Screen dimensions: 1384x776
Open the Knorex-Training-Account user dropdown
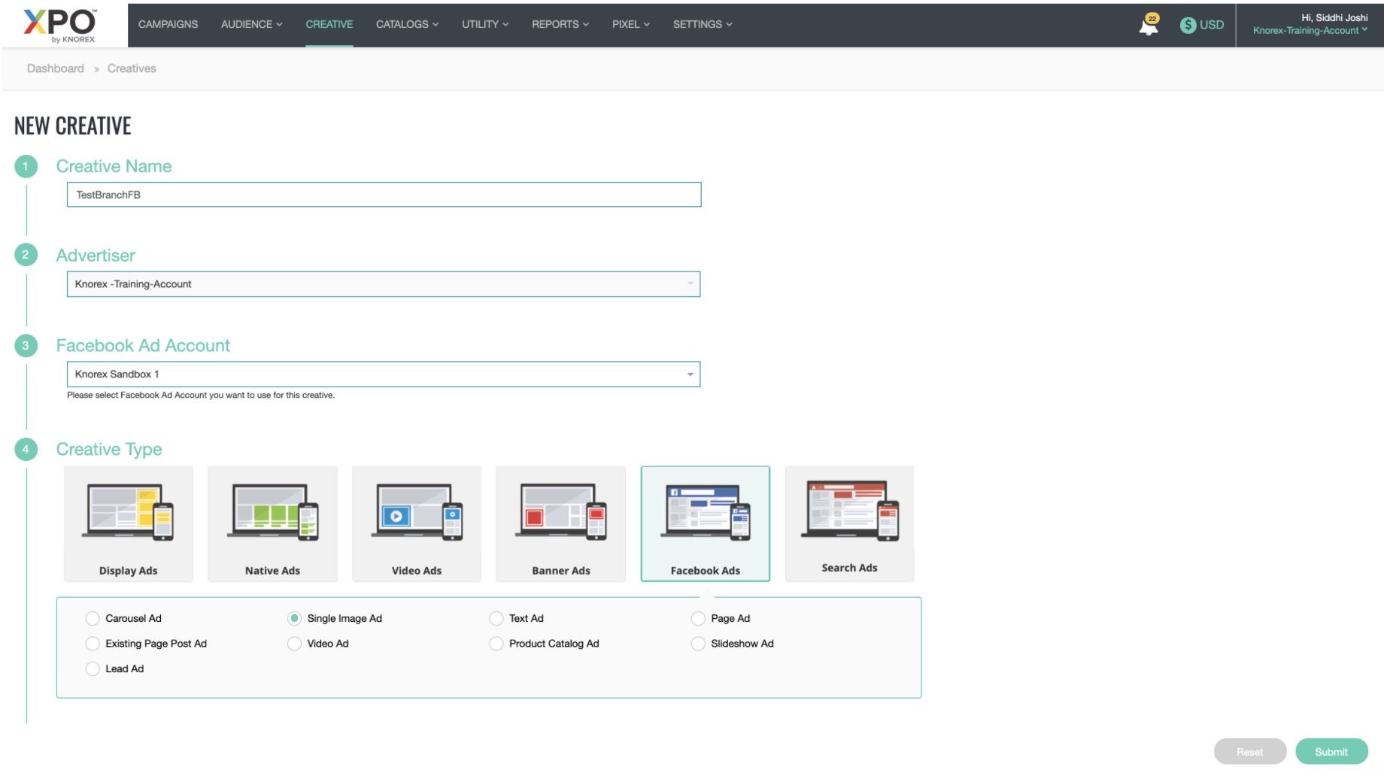pos(1310,30)
